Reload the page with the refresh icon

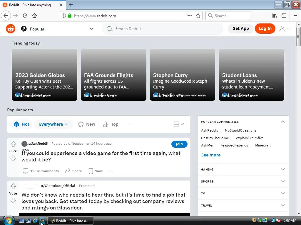(25, 16)
